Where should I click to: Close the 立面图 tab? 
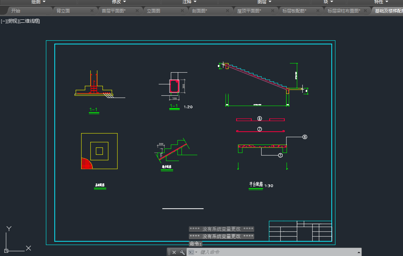(x=182, y=11)
